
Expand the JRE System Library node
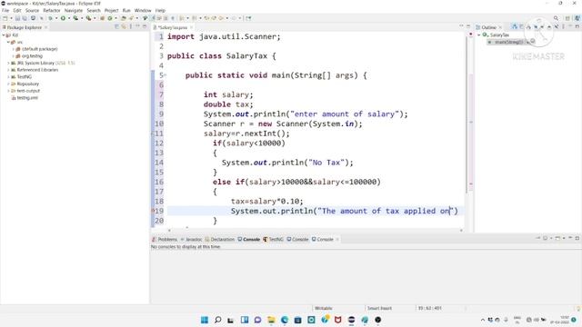(x=8, y=63)
